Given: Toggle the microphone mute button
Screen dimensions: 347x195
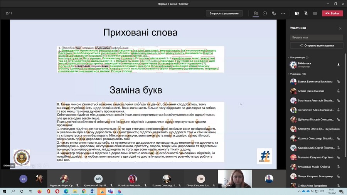Looking at the screenshot, I should point(306,13).
